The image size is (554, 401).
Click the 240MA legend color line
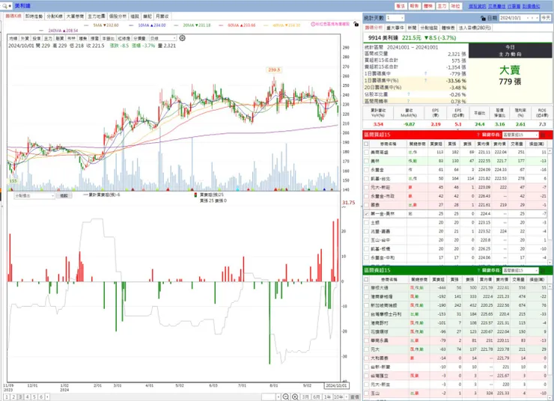pyautogui.click(x=42, y=31)
